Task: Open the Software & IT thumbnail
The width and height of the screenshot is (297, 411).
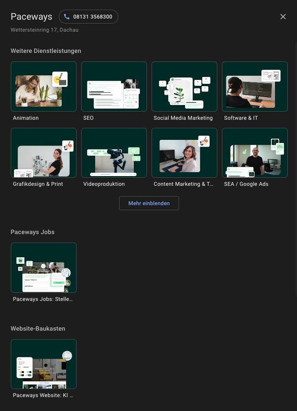Action: (255, 87)
